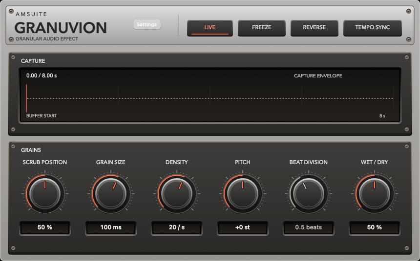This screenshot has height=261, width=420.
Task: Select the 0.5 beats value field
Action: tap(309, 227)
